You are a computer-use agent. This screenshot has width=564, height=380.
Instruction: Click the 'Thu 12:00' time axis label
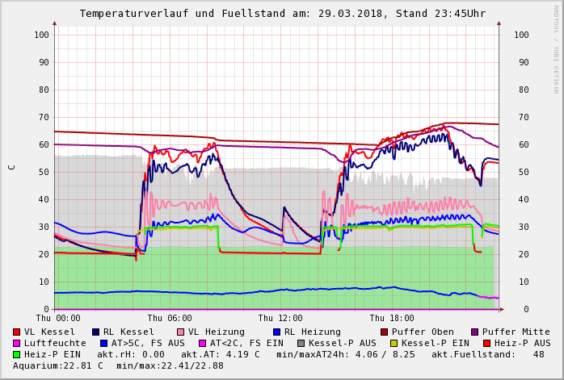[x=280, y=318]
